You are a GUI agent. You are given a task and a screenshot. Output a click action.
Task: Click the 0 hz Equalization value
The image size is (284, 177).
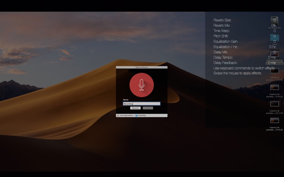[x=272, y=47]
